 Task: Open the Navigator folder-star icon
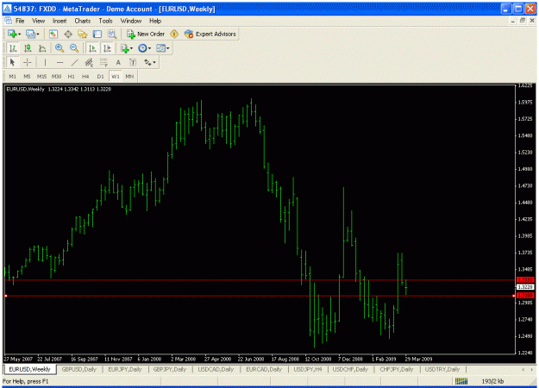[x=83, y=34]
